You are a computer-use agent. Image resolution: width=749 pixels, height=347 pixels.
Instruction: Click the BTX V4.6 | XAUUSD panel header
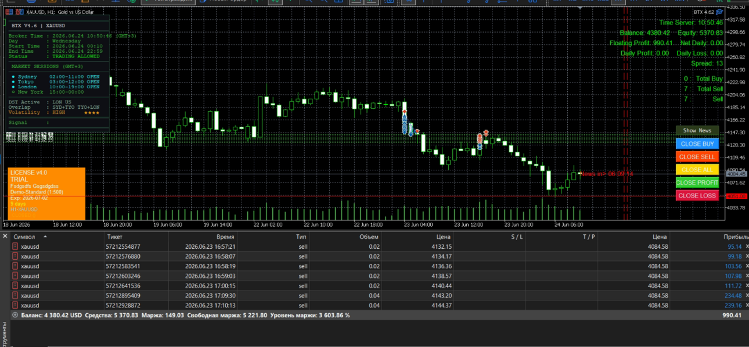click(38, 26)
